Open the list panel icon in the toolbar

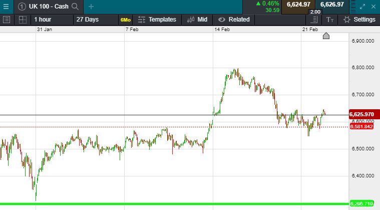point(7,20)
